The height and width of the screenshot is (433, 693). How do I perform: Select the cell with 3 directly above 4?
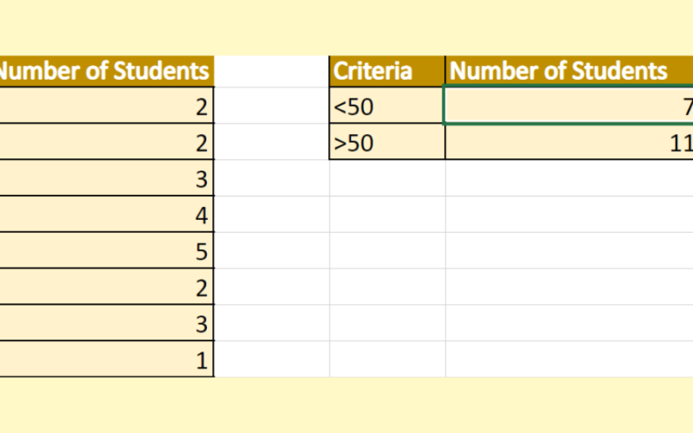(106, 178)
